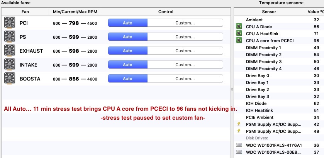The height and width of the screenshot is (158, 324).
Task: Click the split divider handle between panels
Action: 232,89
